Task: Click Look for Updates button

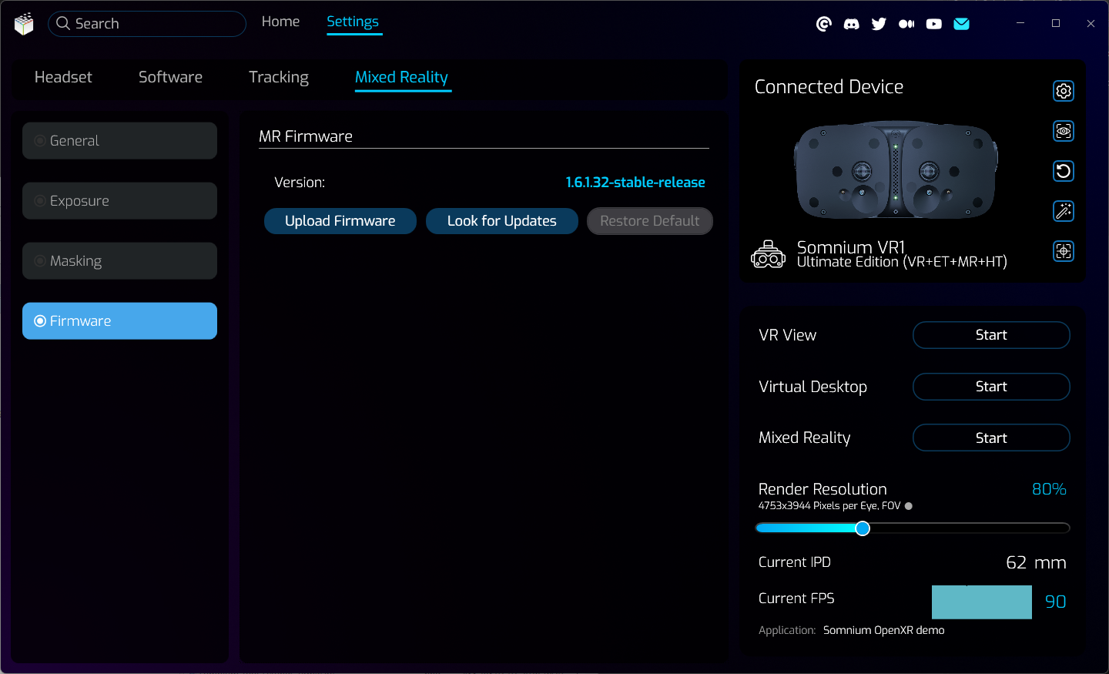Action: 501,221
